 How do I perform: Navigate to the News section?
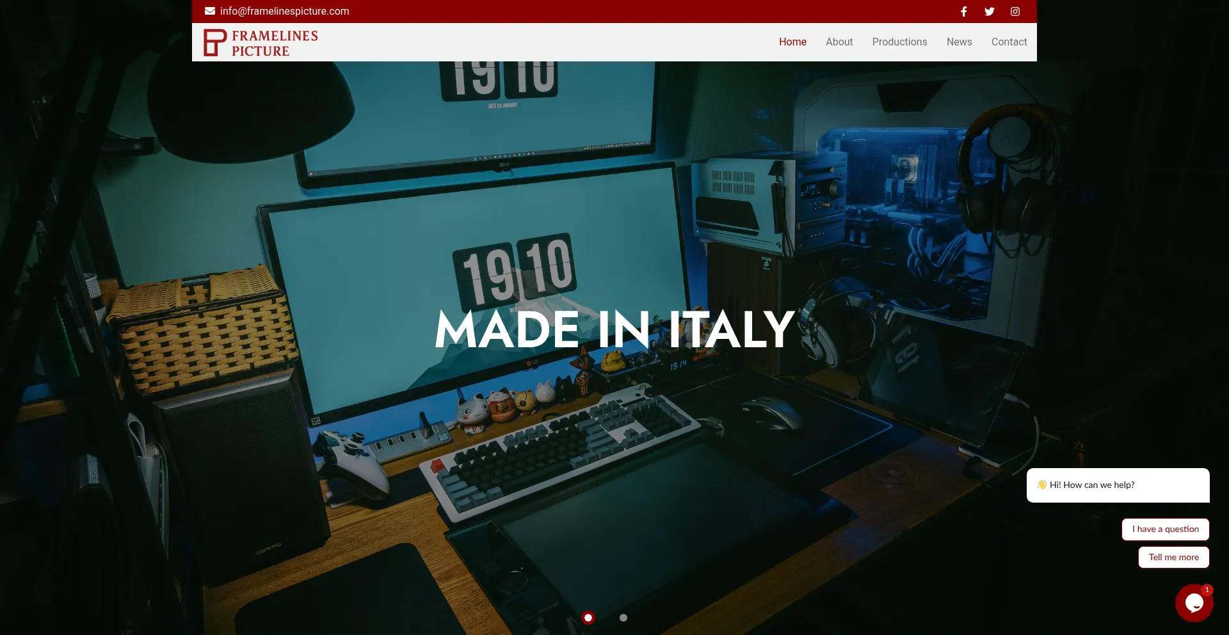pos(959,42)
